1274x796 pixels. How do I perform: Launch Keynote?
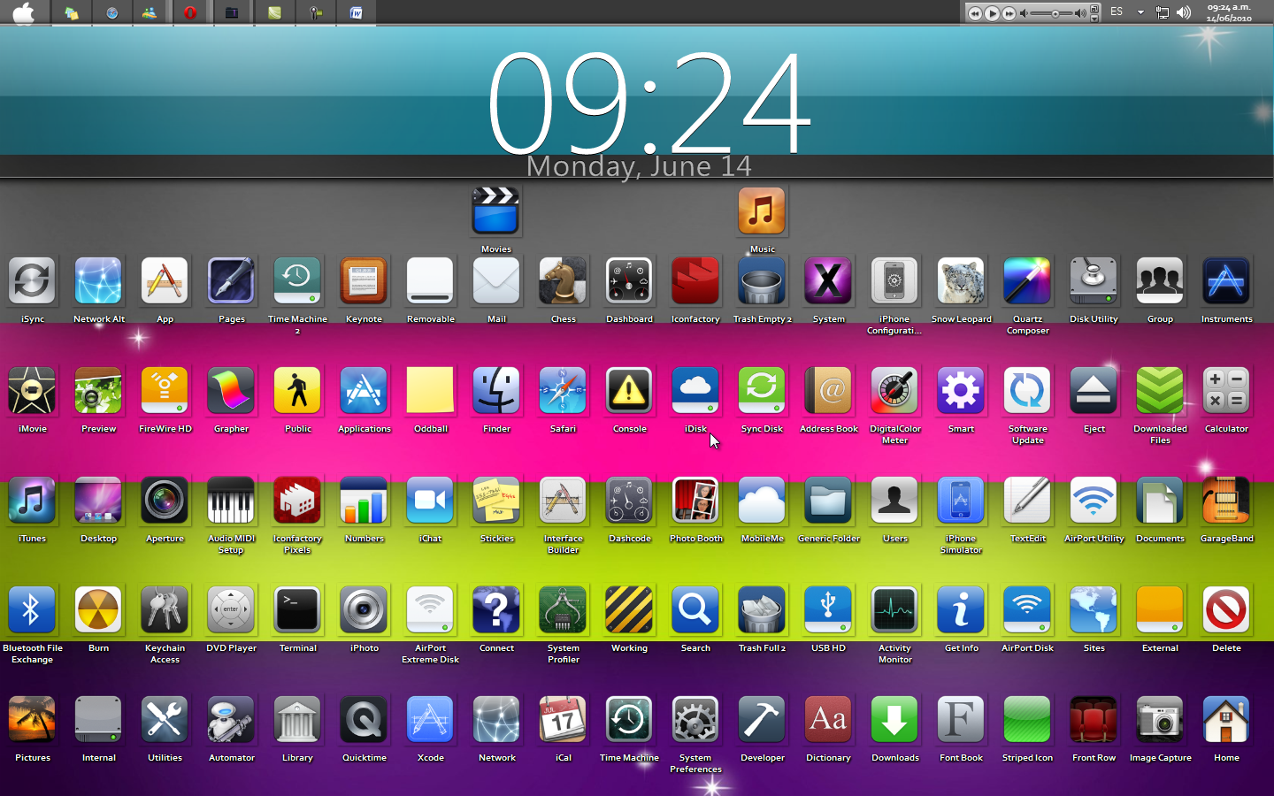point(364,280)
